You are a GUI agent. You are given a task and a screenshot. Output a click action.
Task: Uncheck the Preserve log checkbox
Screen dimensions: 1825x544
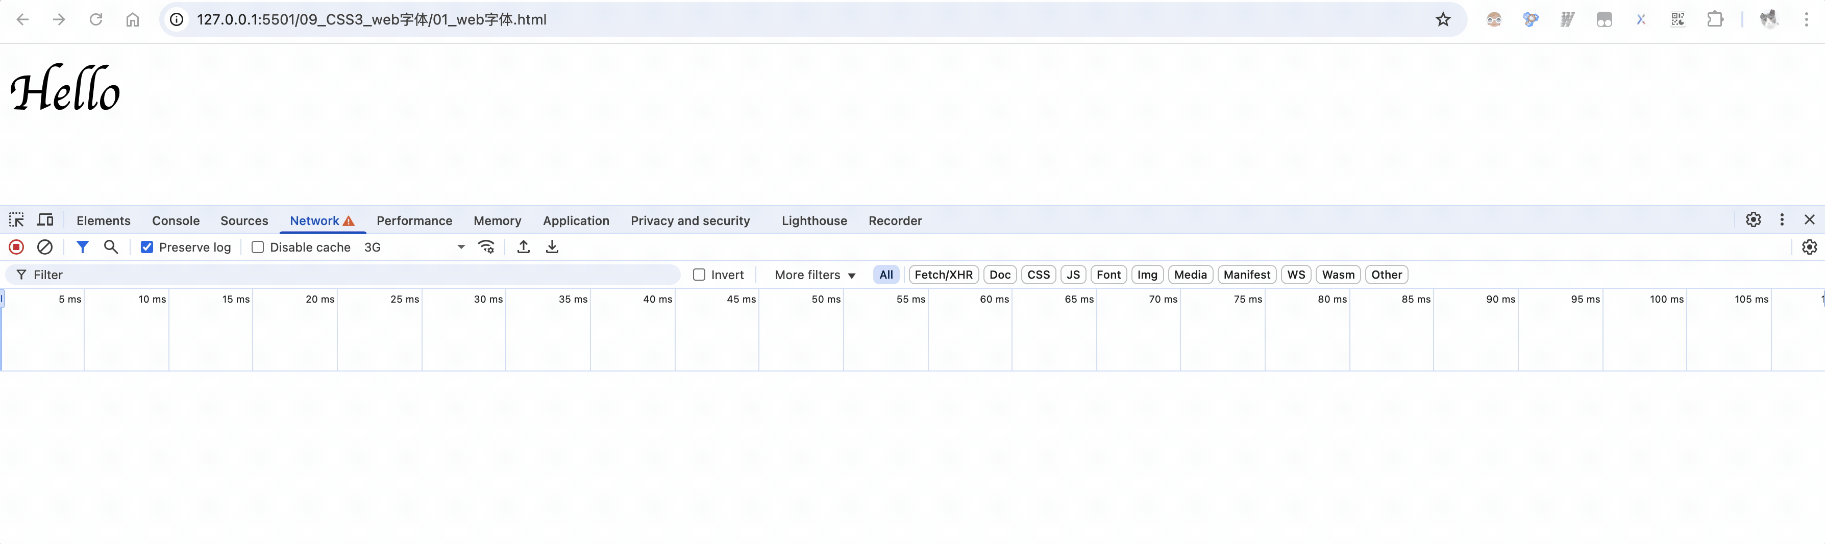[147, 247]
